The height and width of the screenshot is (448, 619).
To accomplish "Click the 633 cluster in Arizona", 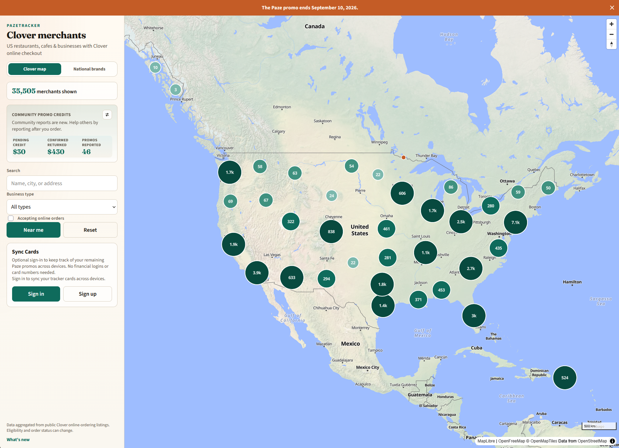I will coord(292,277).
